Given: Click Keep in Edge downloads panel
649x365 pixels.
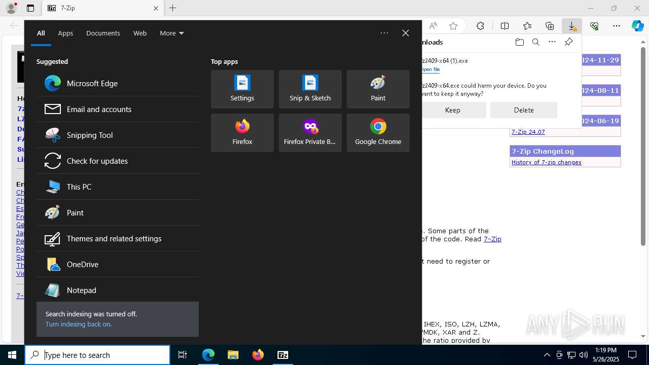Looking at the screenshot, I should coord(452,110).
